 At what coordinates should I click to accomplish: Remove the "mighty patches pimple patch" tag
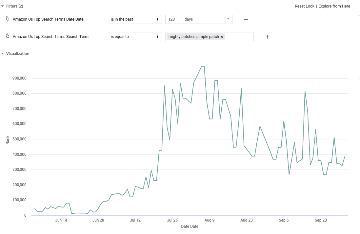[222, 37]
